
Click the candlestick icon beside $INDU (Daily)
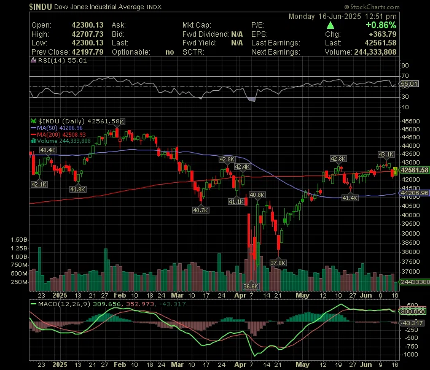(x=33, y=121)
